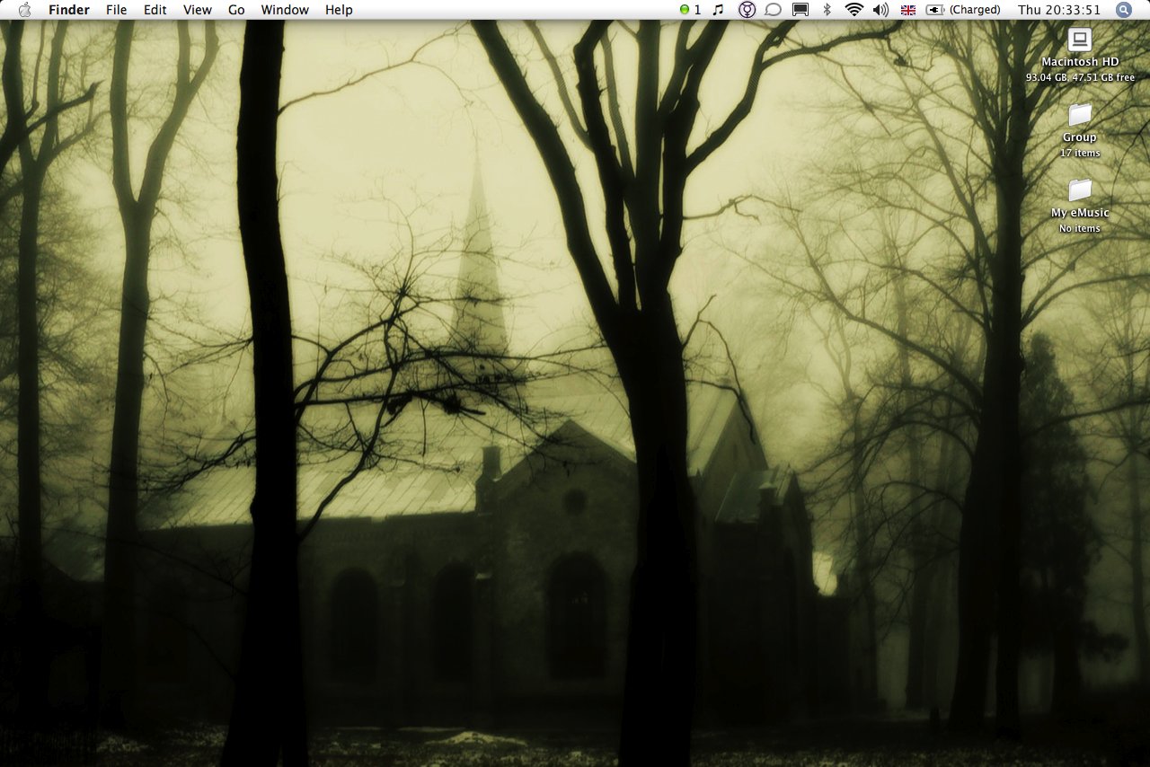Open the Go menu

236,10
